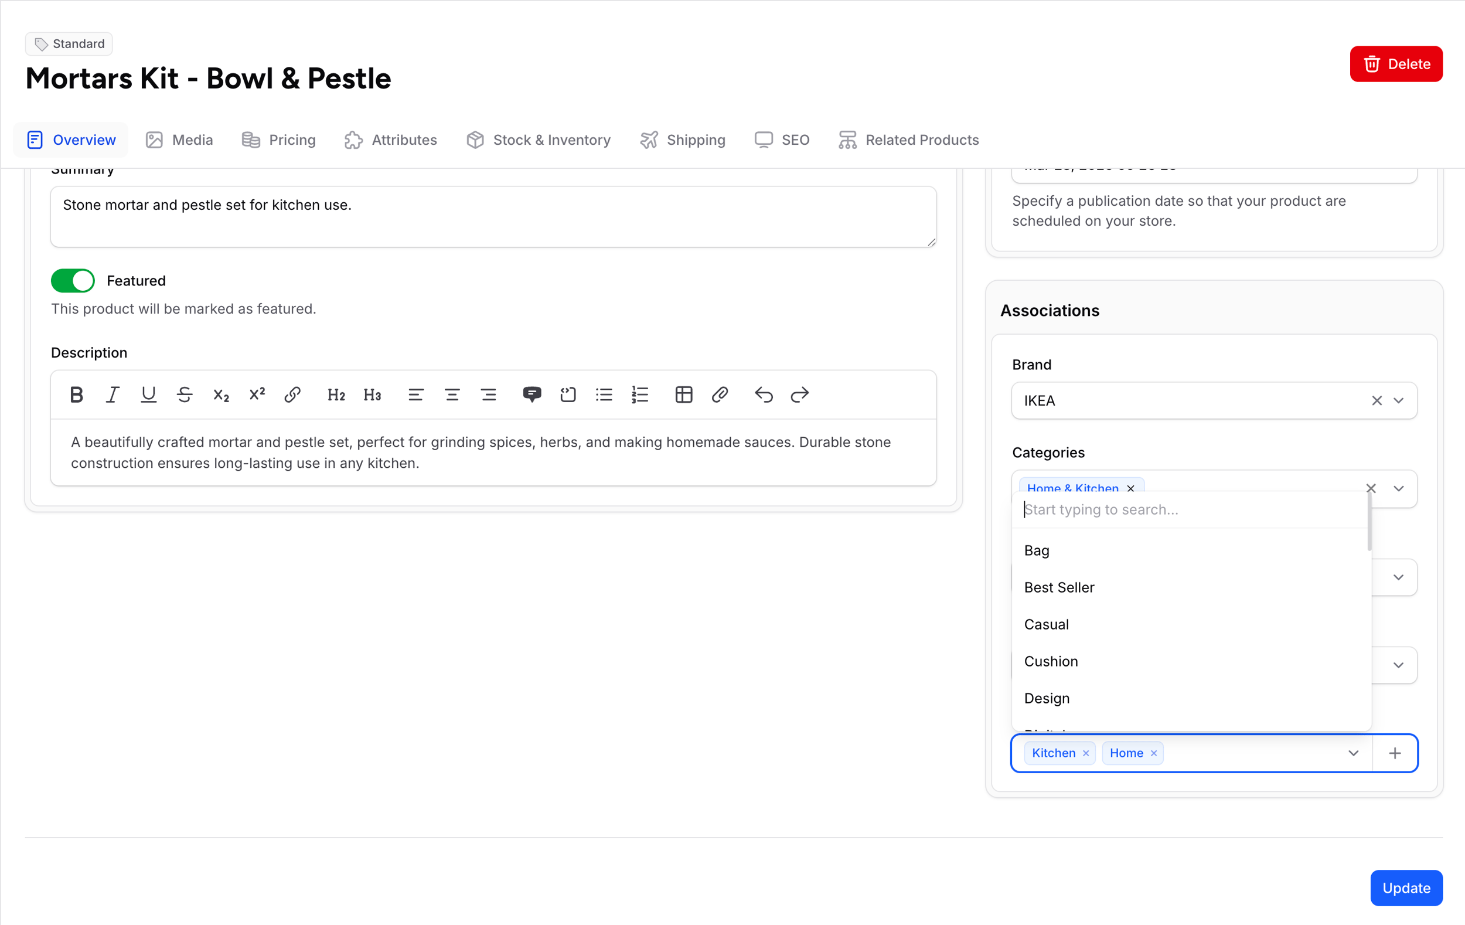1465x925 pixels.
Task: Insert blockquote with speech bubble icon
Action: (532, 395)
